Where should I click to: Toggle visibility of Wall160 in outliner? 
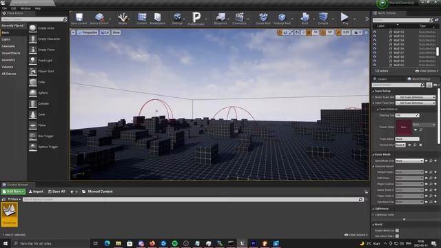[x=375, y=65]
